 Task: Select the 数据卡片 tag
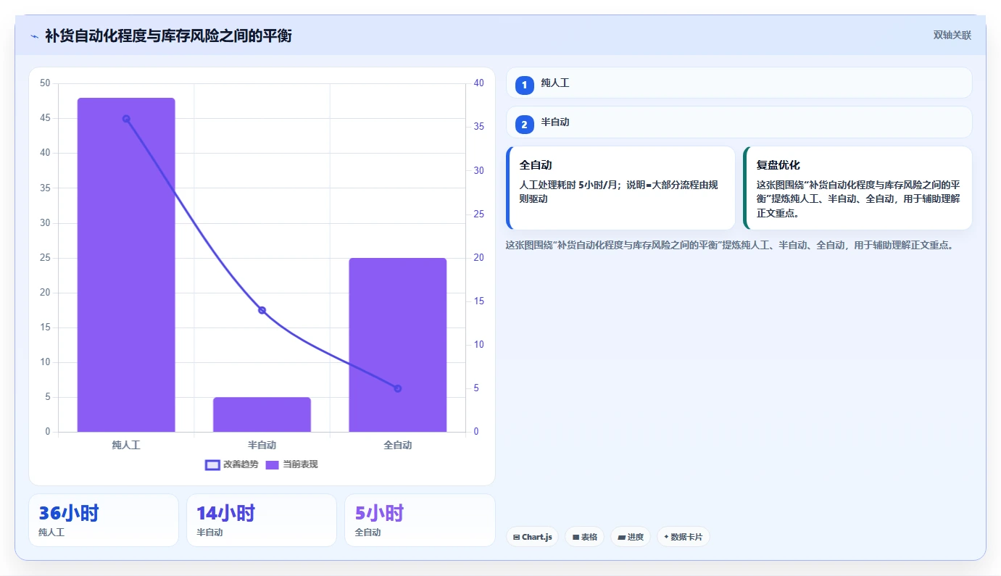point(684,537)
